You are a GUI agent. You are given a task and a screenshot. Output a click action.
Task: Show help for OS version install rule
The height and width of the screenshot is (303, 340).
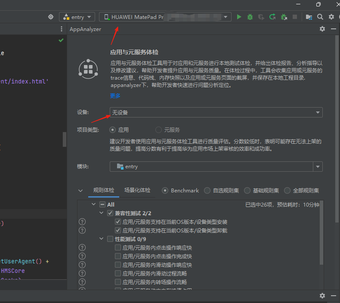pos(82,222)
